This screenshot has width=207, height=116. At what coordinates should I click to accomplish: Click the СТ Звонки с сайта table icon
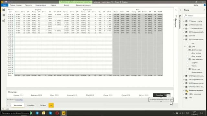tap(186, 21)
